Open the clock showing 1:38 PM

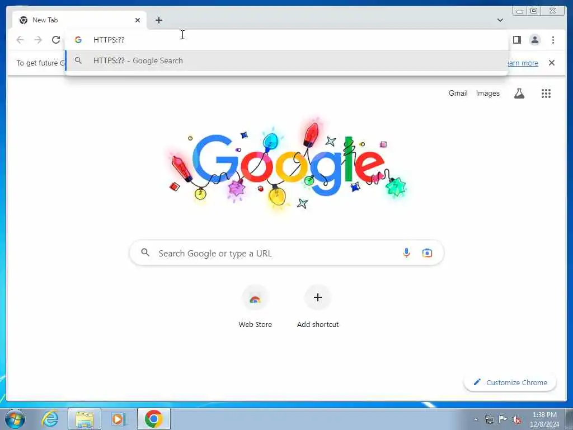[544, 419]
